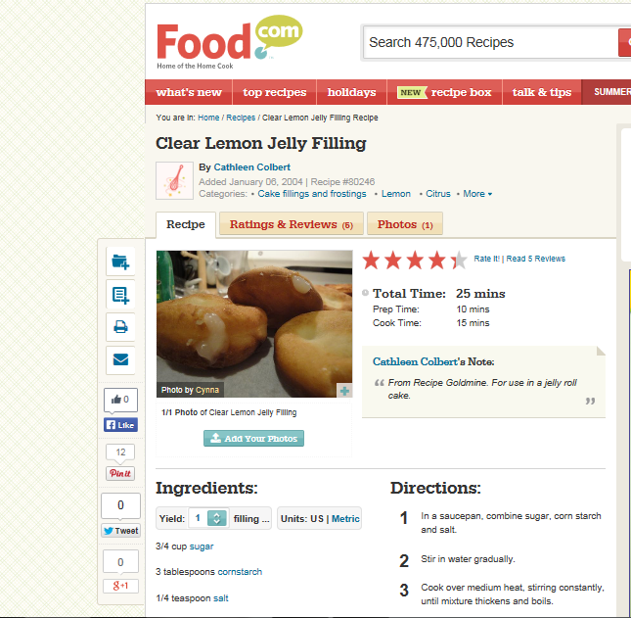Image resolution: width=631 pixels, height=618 pixels.
Task: Click plus icon on recipe photo
Action: pyautogui.click(x=344, y=391)
